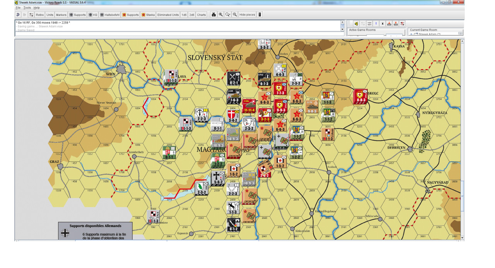This screenshot has width=495, height=268.
Task: Open the Stavka window
Action: 148,15
